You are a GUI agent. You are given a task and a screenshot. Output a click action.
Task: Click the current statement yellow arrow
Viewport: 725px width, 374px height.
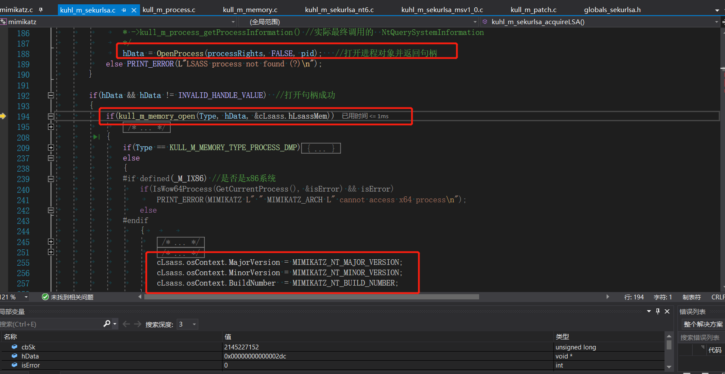(3, 116)
